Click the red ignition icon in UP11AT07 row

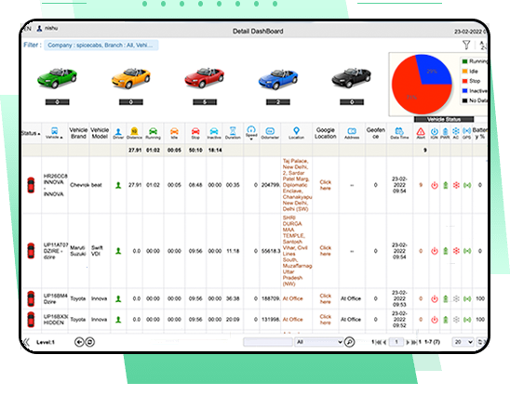435,251
